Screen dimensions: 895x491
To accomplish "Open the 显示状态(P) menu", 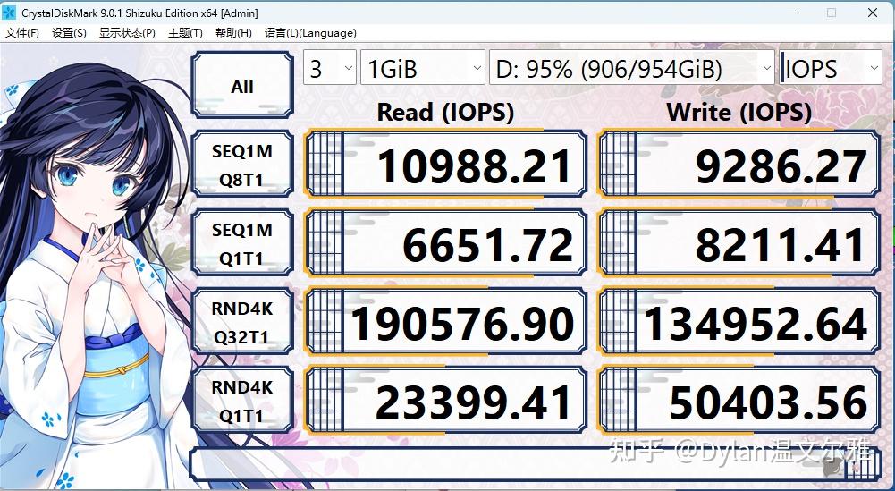I will pos(127,33).
